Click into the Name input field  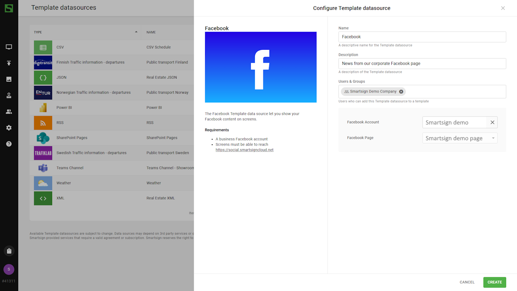tap(422, 37)
